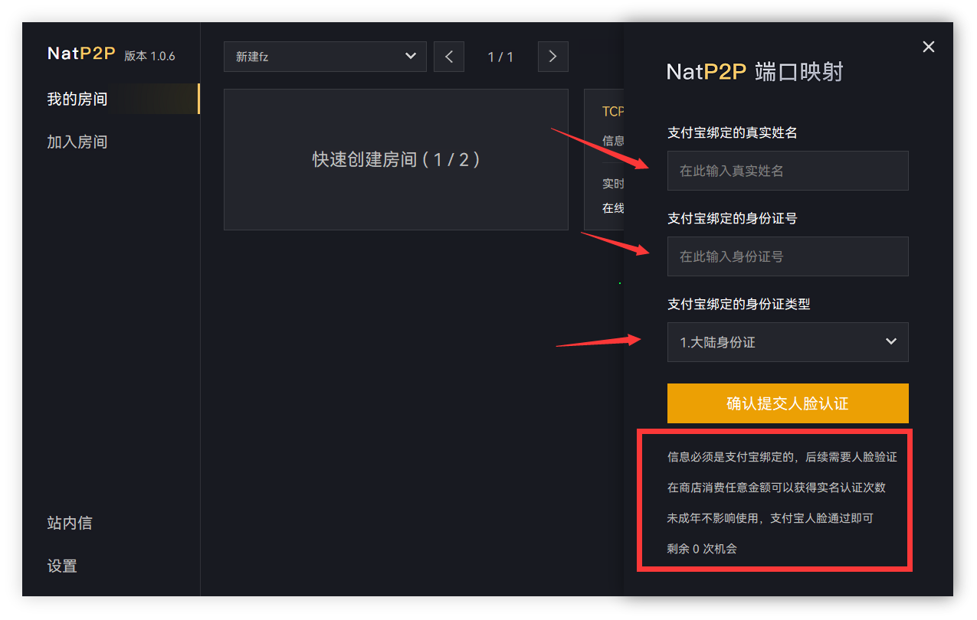Click 信息必须是支付宝绑定的 notice line

pyautogui.click(x=782, y=457)
